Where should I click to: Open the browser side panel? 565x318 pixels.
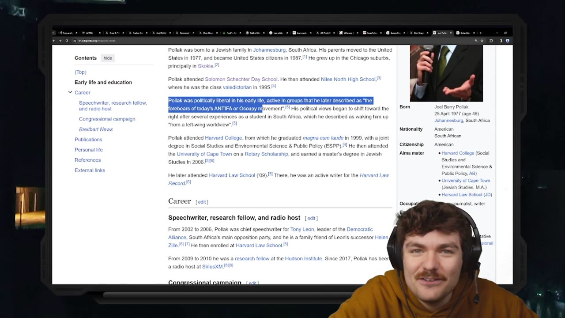[x=501, y=41]
